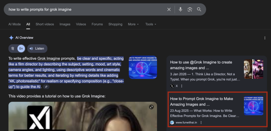Expand the More search filters dropdown
Image resolution: width=271 pixels, height=131 pixels.
point(133,24)
